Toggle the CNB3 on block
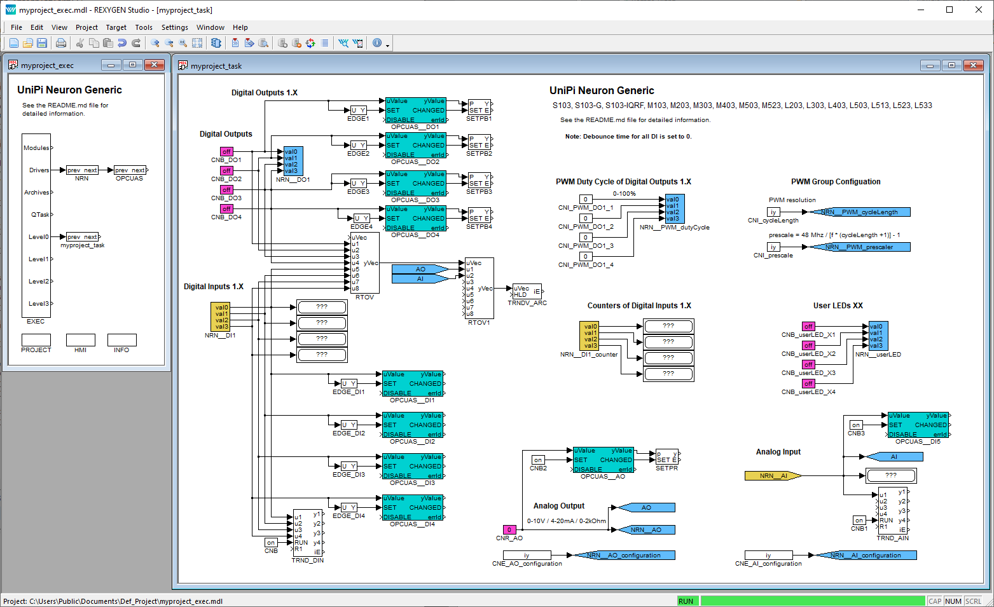The image size is (994, 607). point(856,425)
